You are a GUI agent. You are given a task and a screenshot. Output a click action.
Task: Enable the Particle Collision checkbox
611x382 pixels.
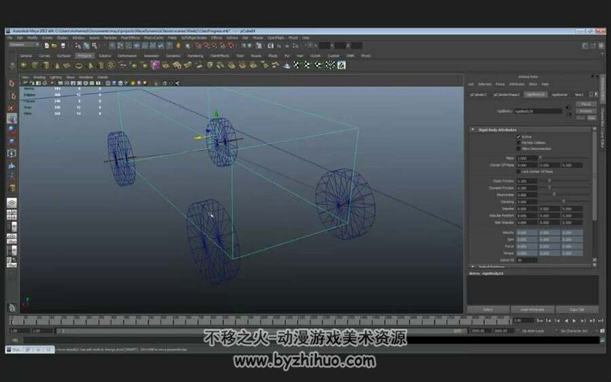pos(518,142)
